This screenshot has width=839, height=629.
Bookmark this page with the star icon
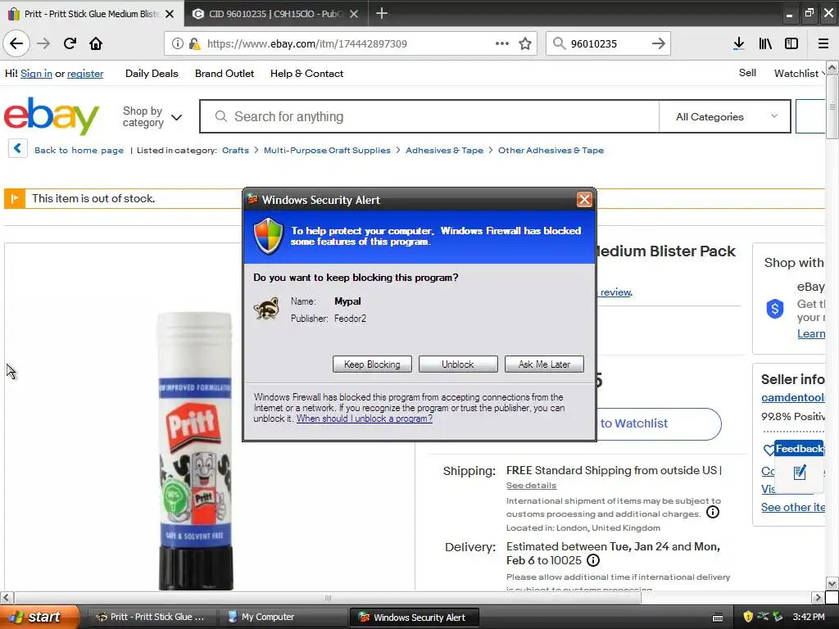click(x=525, y=43)
